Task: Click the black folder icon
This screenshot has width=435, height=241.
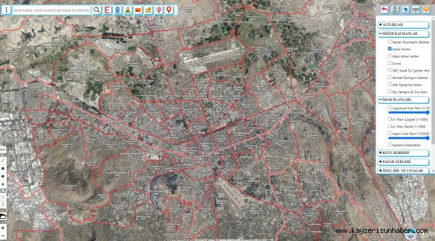Action: pos(3,216)
